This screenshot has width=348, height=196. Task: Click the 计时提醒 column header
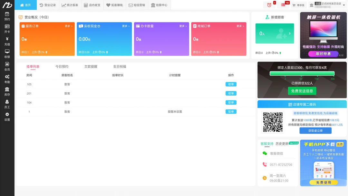(x=175, y=75)
